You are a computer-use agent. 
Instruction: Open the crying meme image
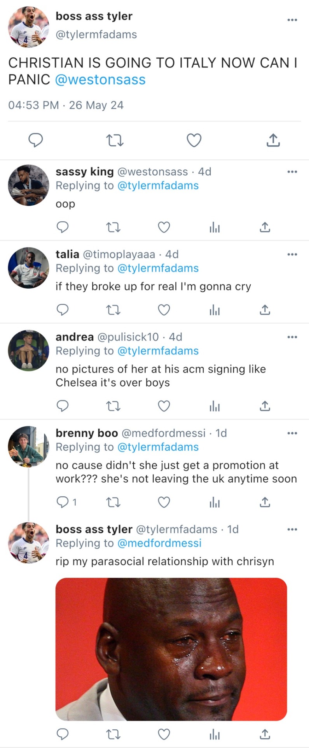point(171,649)
